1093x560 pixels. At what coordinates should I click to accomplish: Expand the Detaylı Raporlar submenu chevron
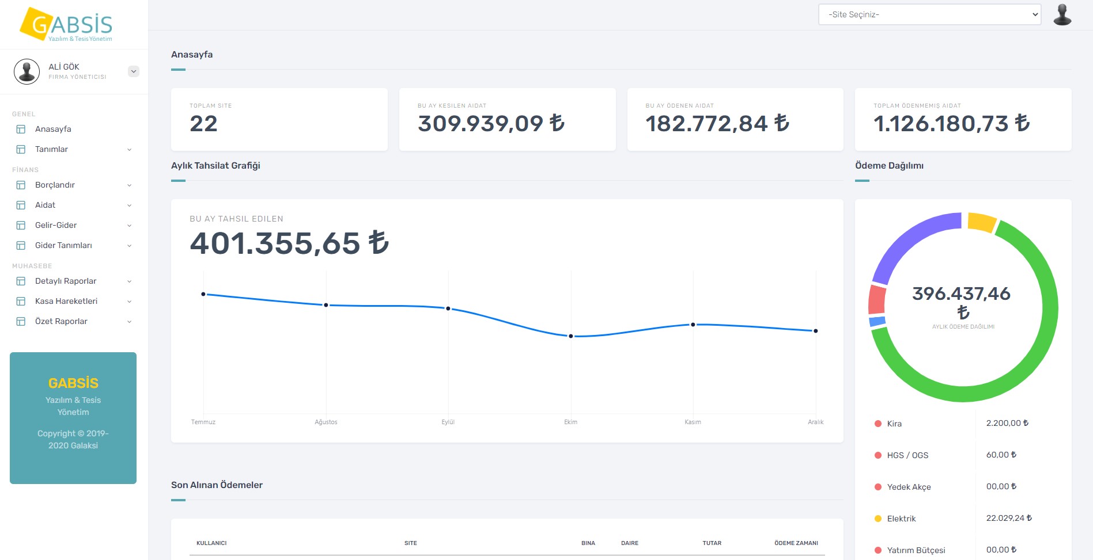tap(129, 281)
